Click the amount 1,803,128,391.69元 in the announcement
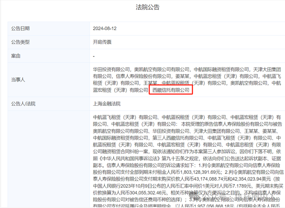 coord(200,172)
